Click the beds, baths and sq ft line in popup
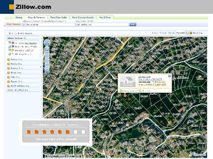Image resolution: width=213 pixels, height=159 pixels. pos(152,85)
